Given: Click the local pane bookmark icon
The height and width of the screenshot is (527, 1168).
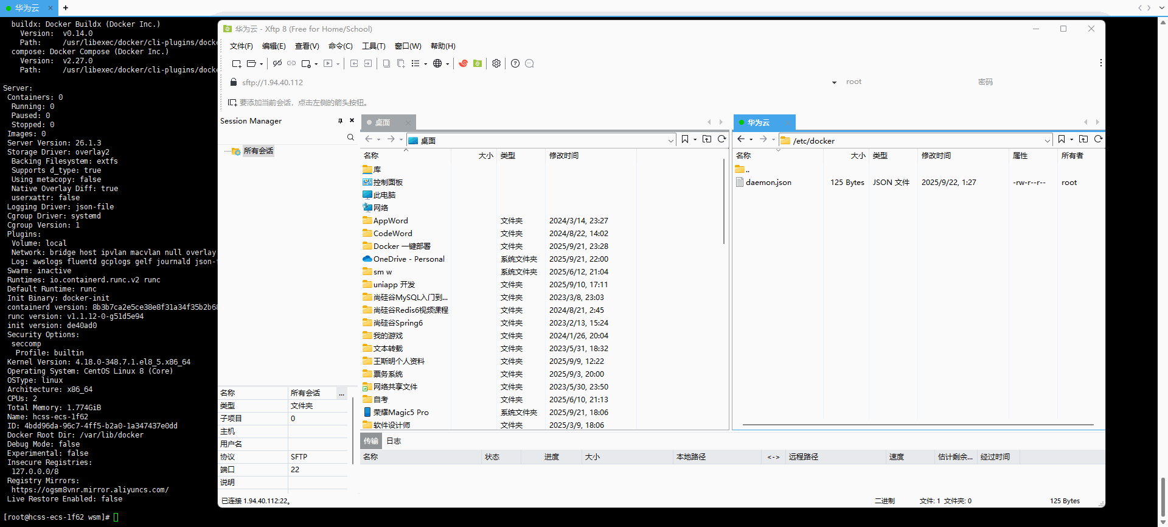Looking at the screenshot, I should (x=685, y=139).
